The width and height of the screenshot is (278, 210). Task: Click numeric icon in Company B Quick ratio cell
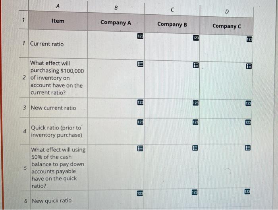[x=196, y=122]
